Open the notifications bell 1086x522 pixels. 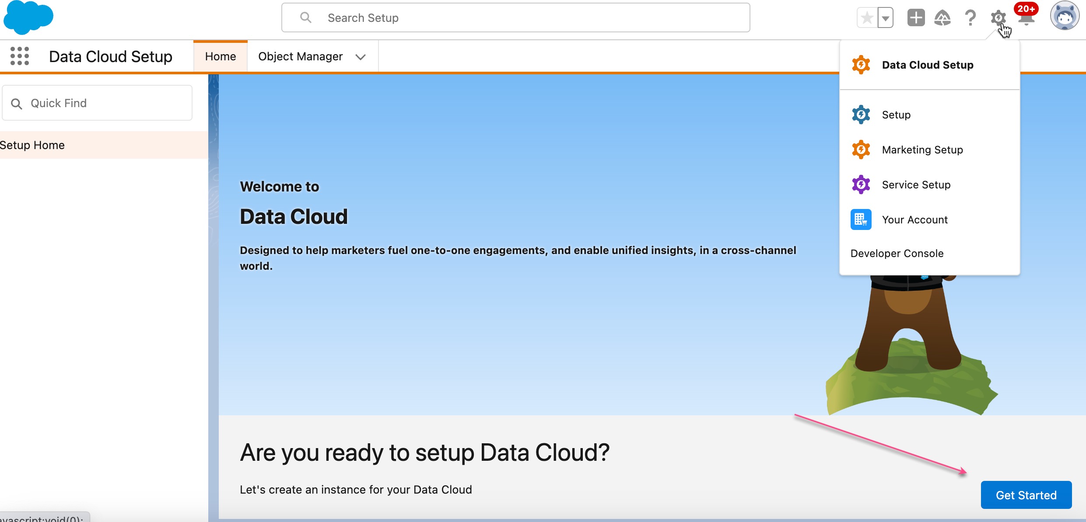pos(1026,18)
